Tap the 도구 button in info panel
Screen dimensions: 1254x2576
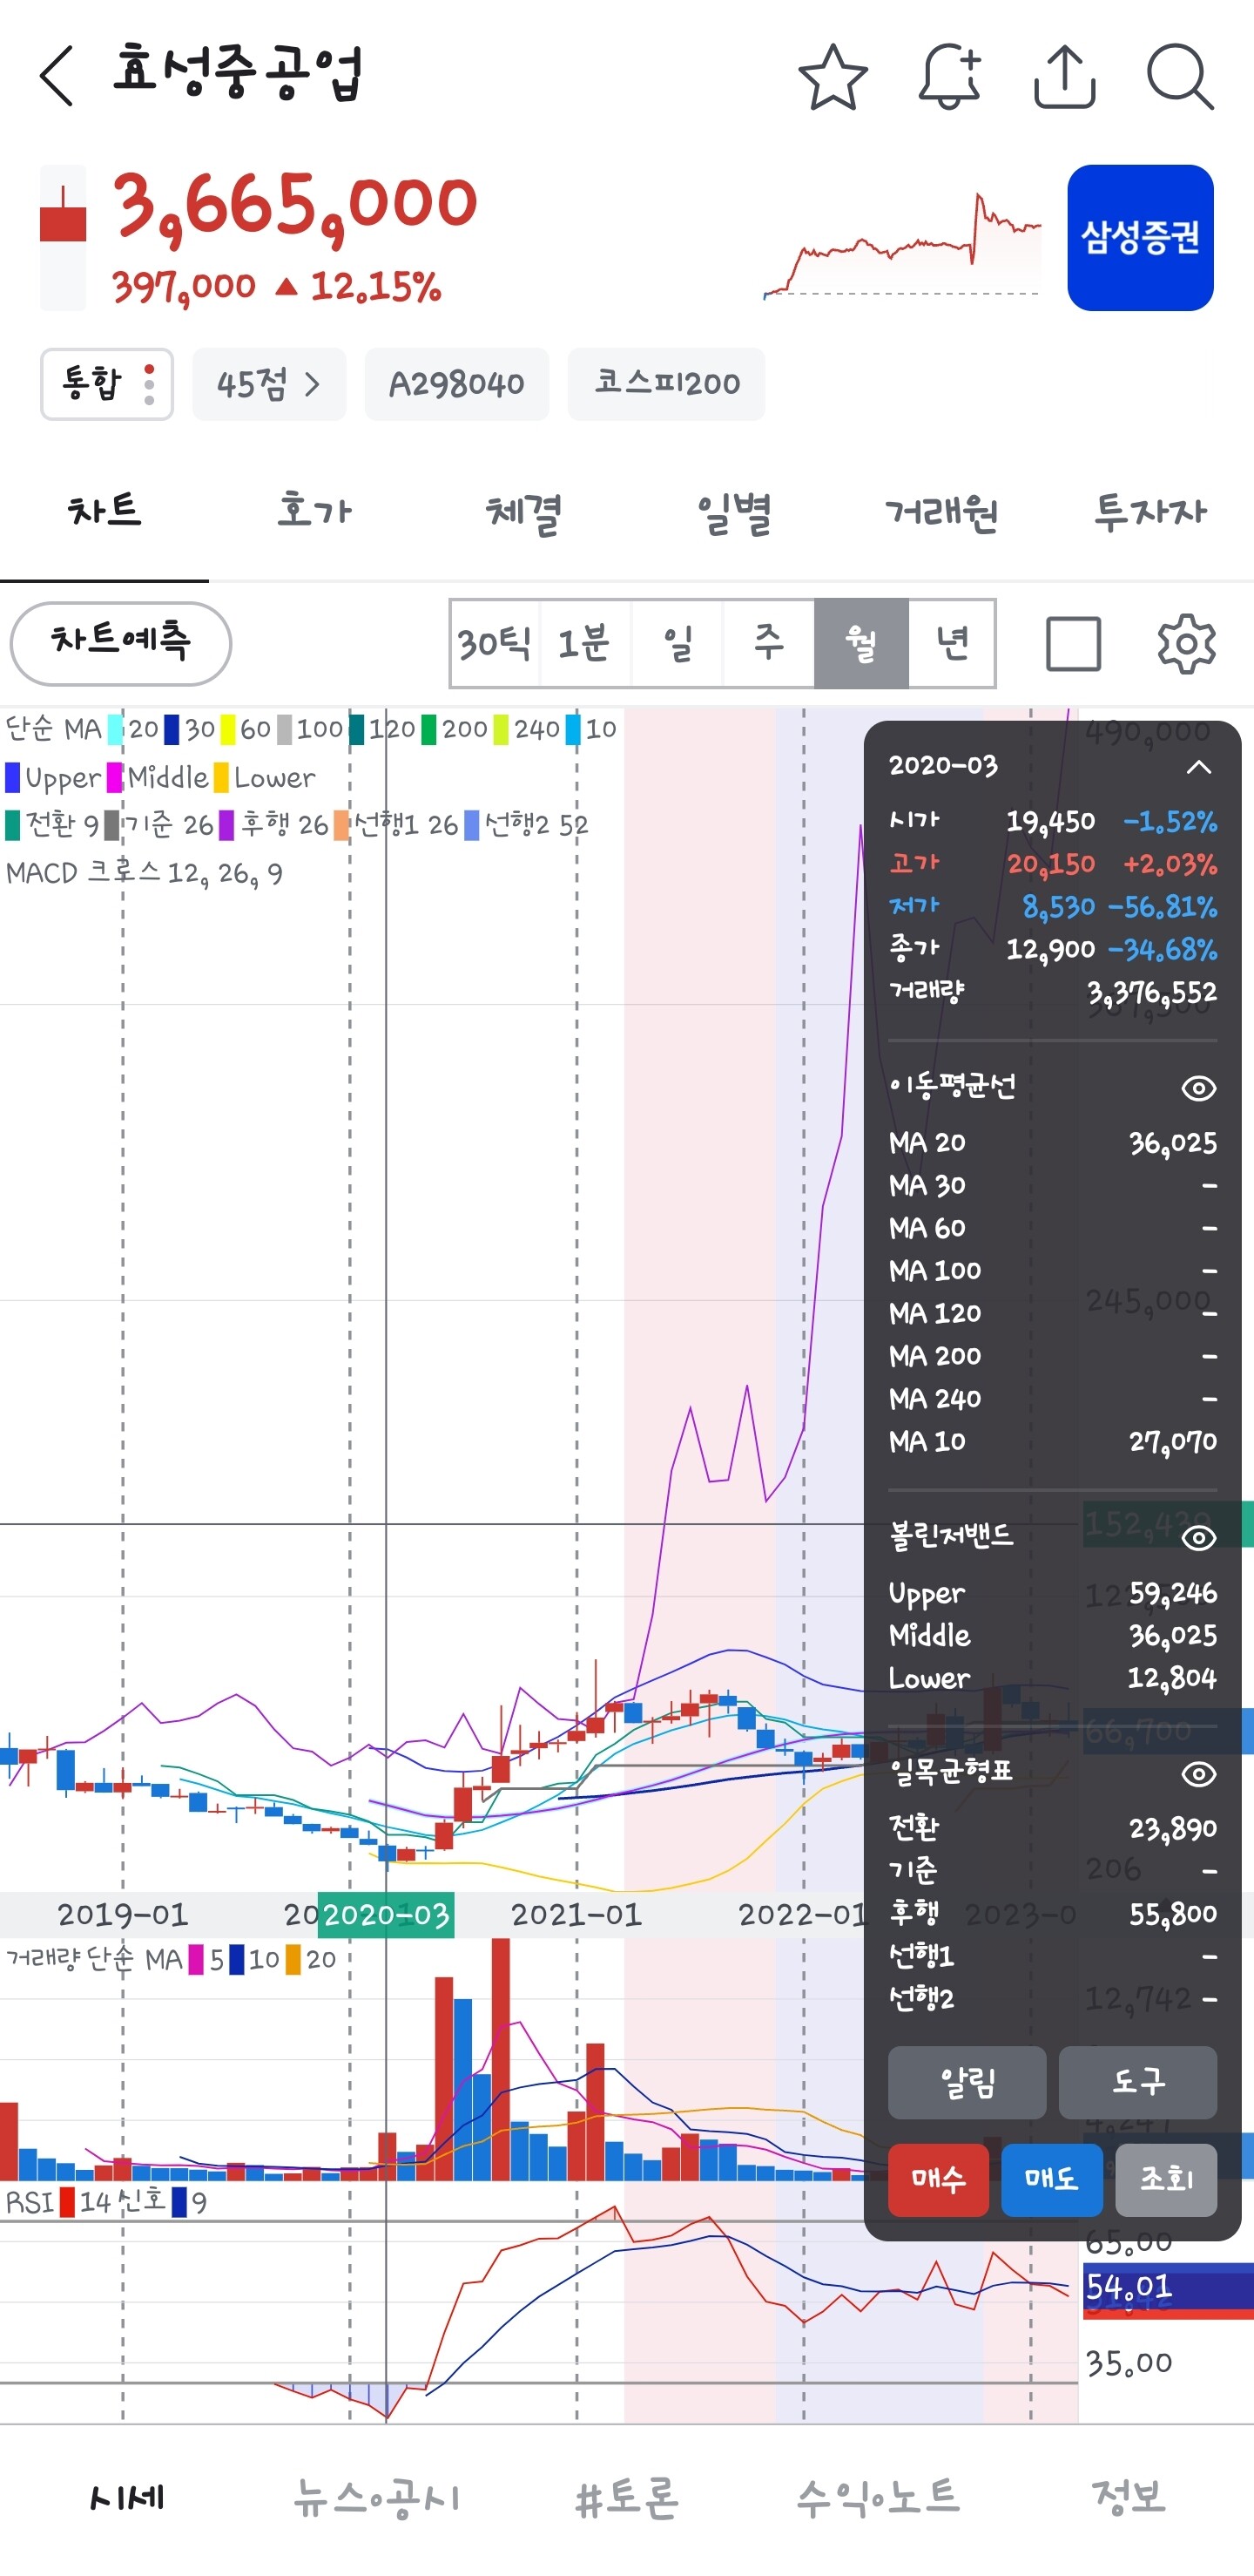coord(1138,2082)
